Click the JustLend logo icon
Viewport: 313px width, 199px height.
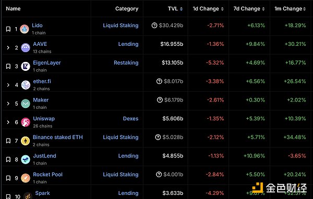coord(26,159)
